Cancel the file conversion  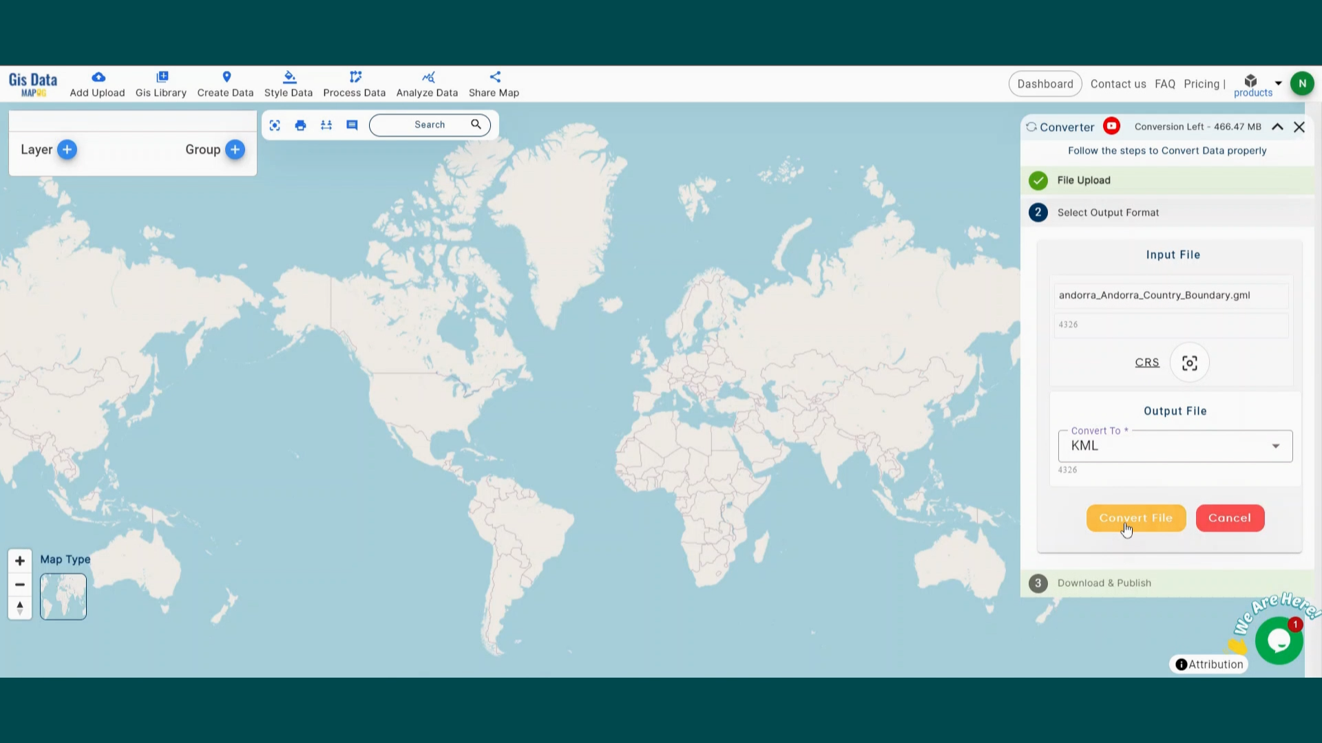[1230, 518]
